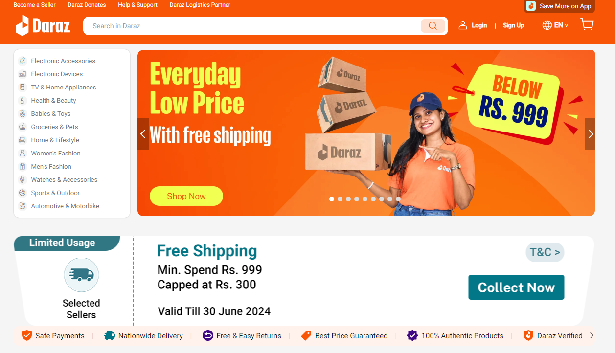Show next banner with right arrow
615x353 pixels.
tap(590, 134)
